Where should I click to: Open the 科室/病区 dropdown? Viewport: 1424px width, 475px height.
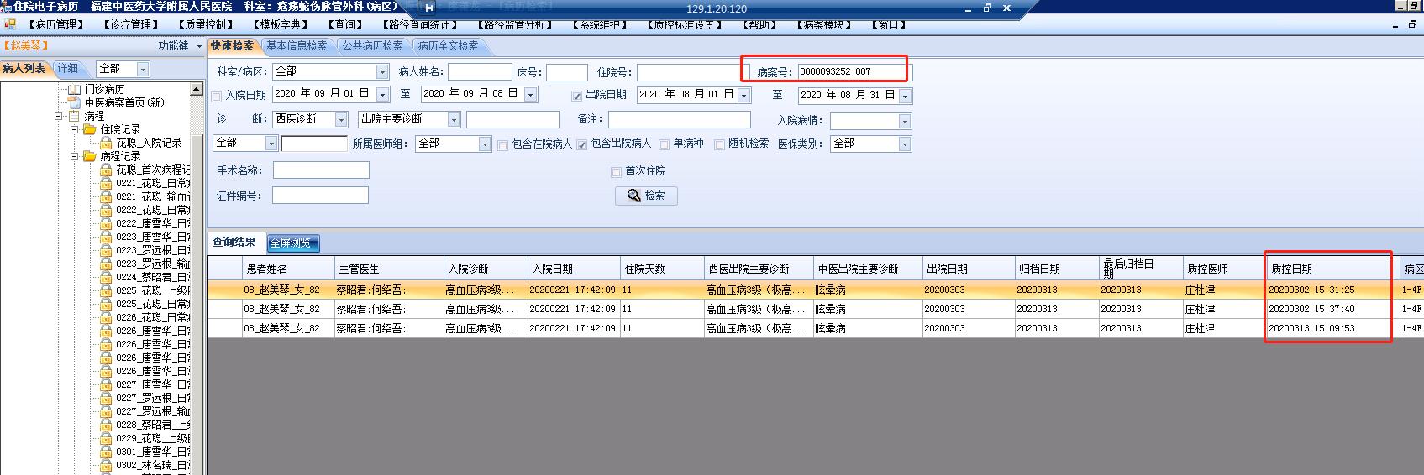click(x=382, y=71)
